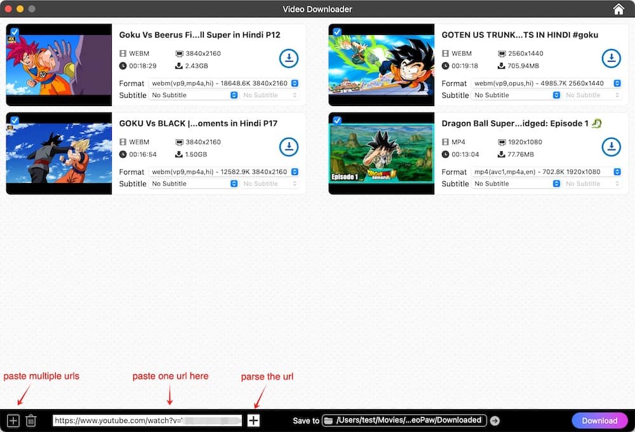Click the arrow next to the download folder
This screenshot has width=635, height=432.
[493, 420]
